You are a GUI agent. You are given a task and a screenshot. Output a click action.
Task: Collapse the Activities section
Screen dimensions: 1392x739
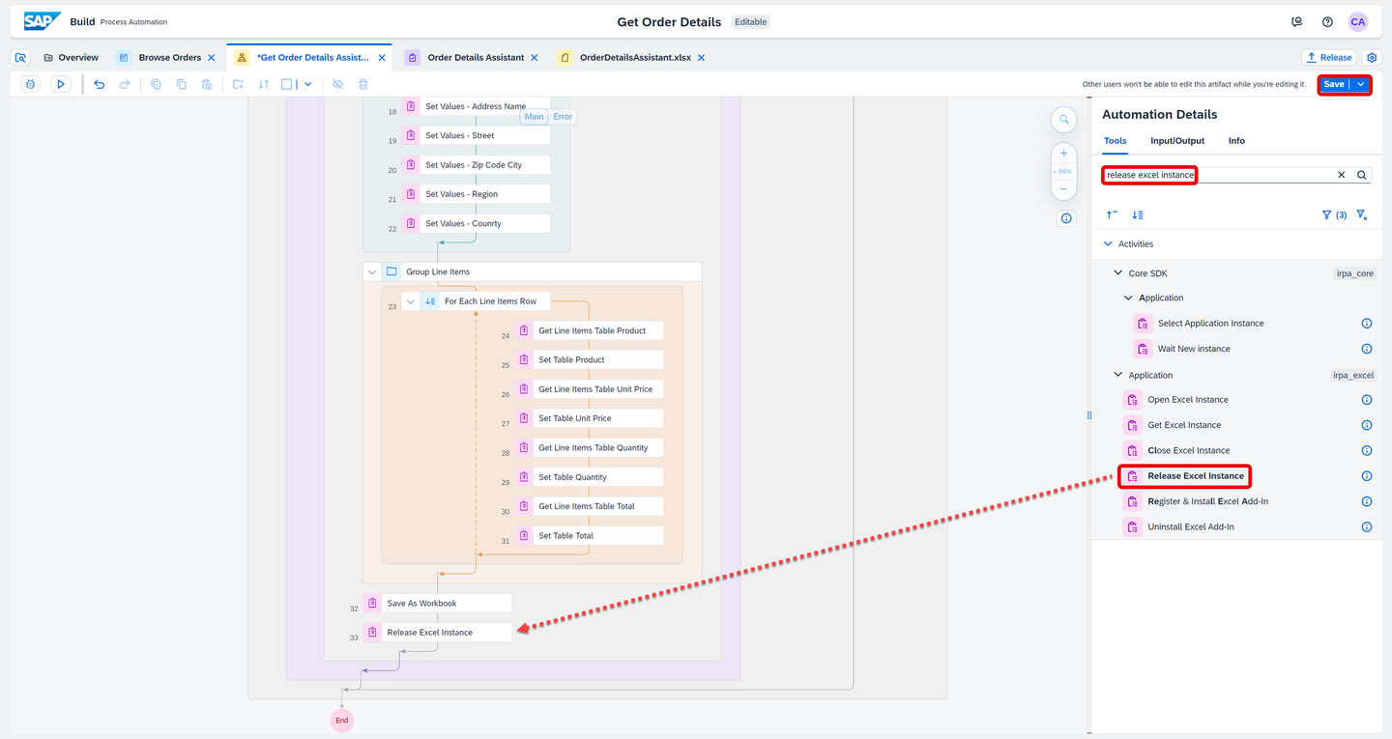(x=1107, y=244)
